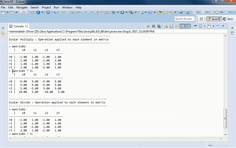236x148 pixels.
Task: Launch the application with the Run tool
Action: click(122, 12)
